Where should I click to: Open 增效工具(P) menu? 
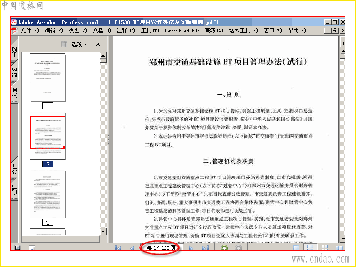pyautogui.click(x=243, y=31)
